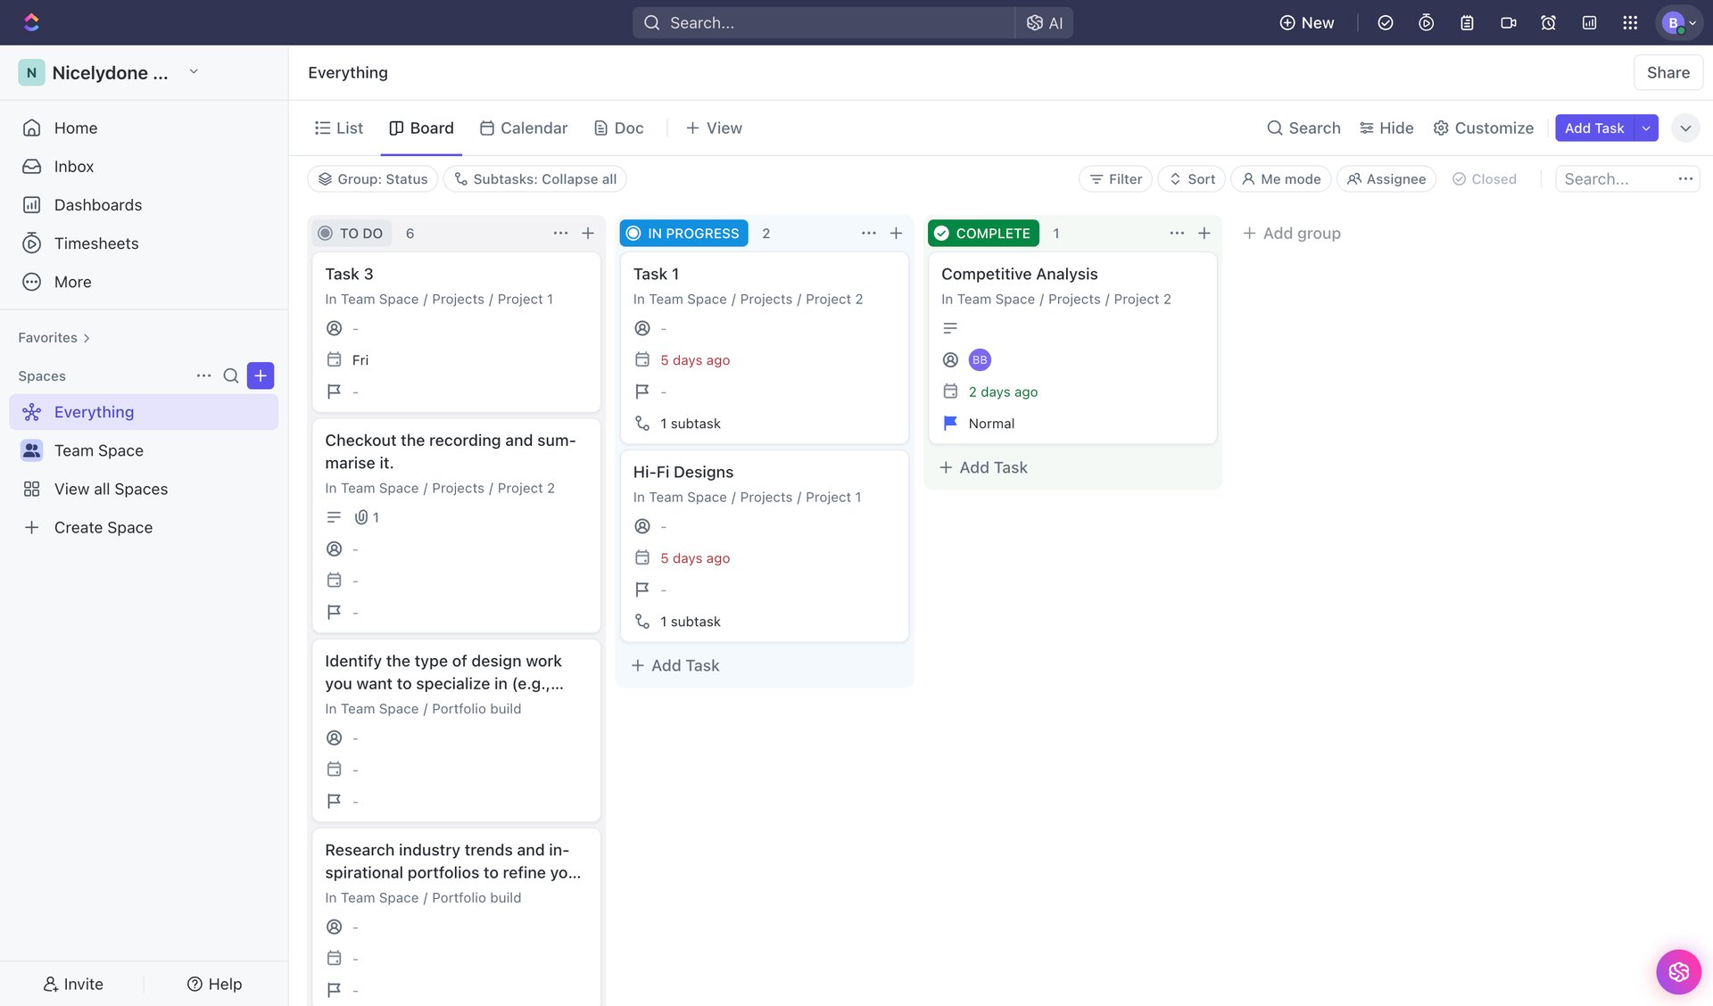
Task: Open the Notepad icon in the top bar
Action: 1467,22
